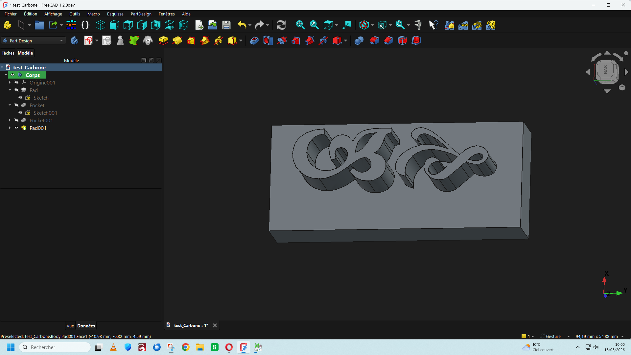Click the Pad tool icon
Image resolution: width=631 pixels, height=355 pixels.
(163, 41)
